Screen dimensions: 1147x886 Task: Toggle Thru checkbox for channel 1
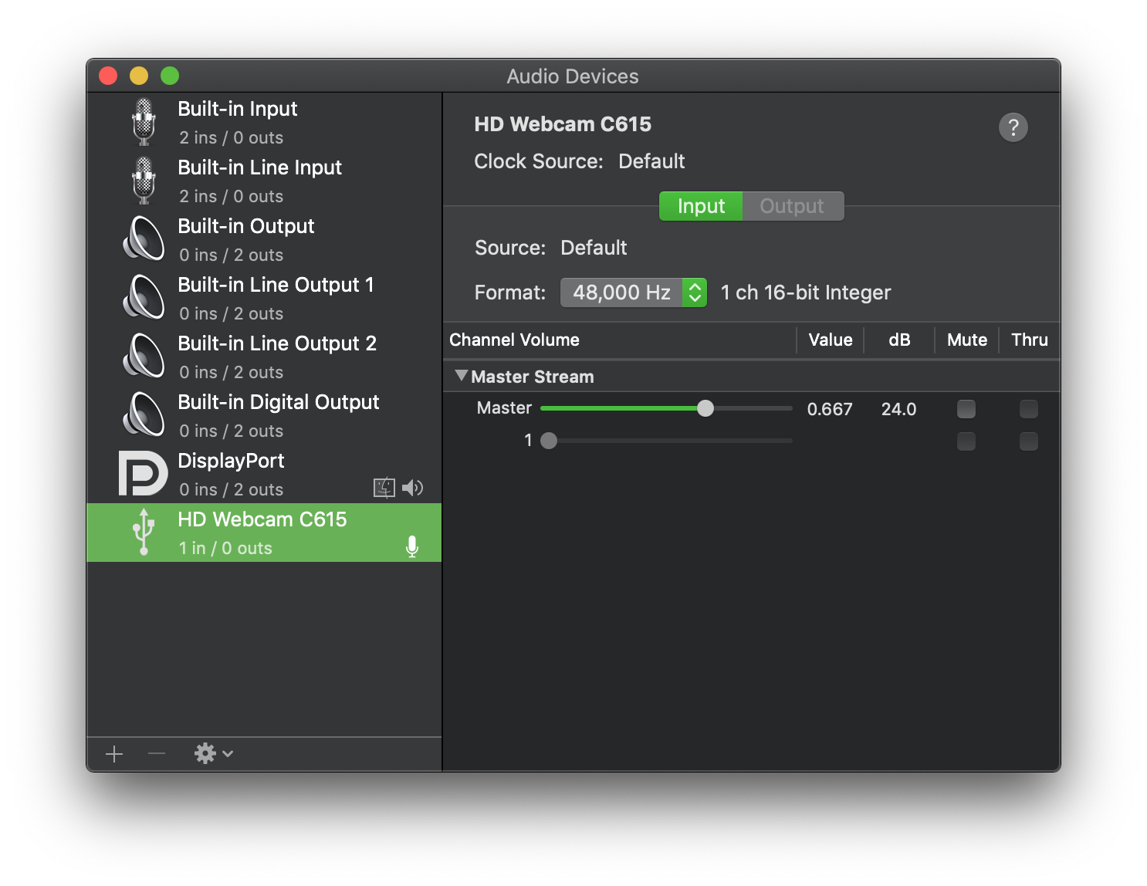point(1029,441)
